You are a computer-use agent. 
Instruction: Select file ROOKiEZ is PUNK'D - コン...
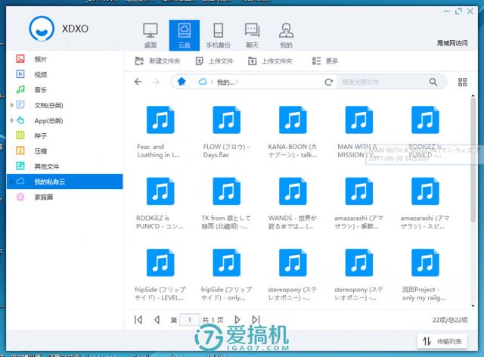[160, 203]
